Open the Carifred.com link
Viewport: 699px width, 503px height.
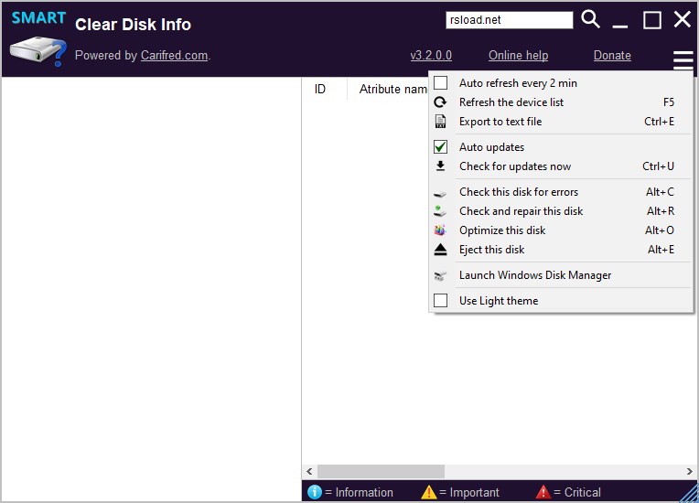175,55
